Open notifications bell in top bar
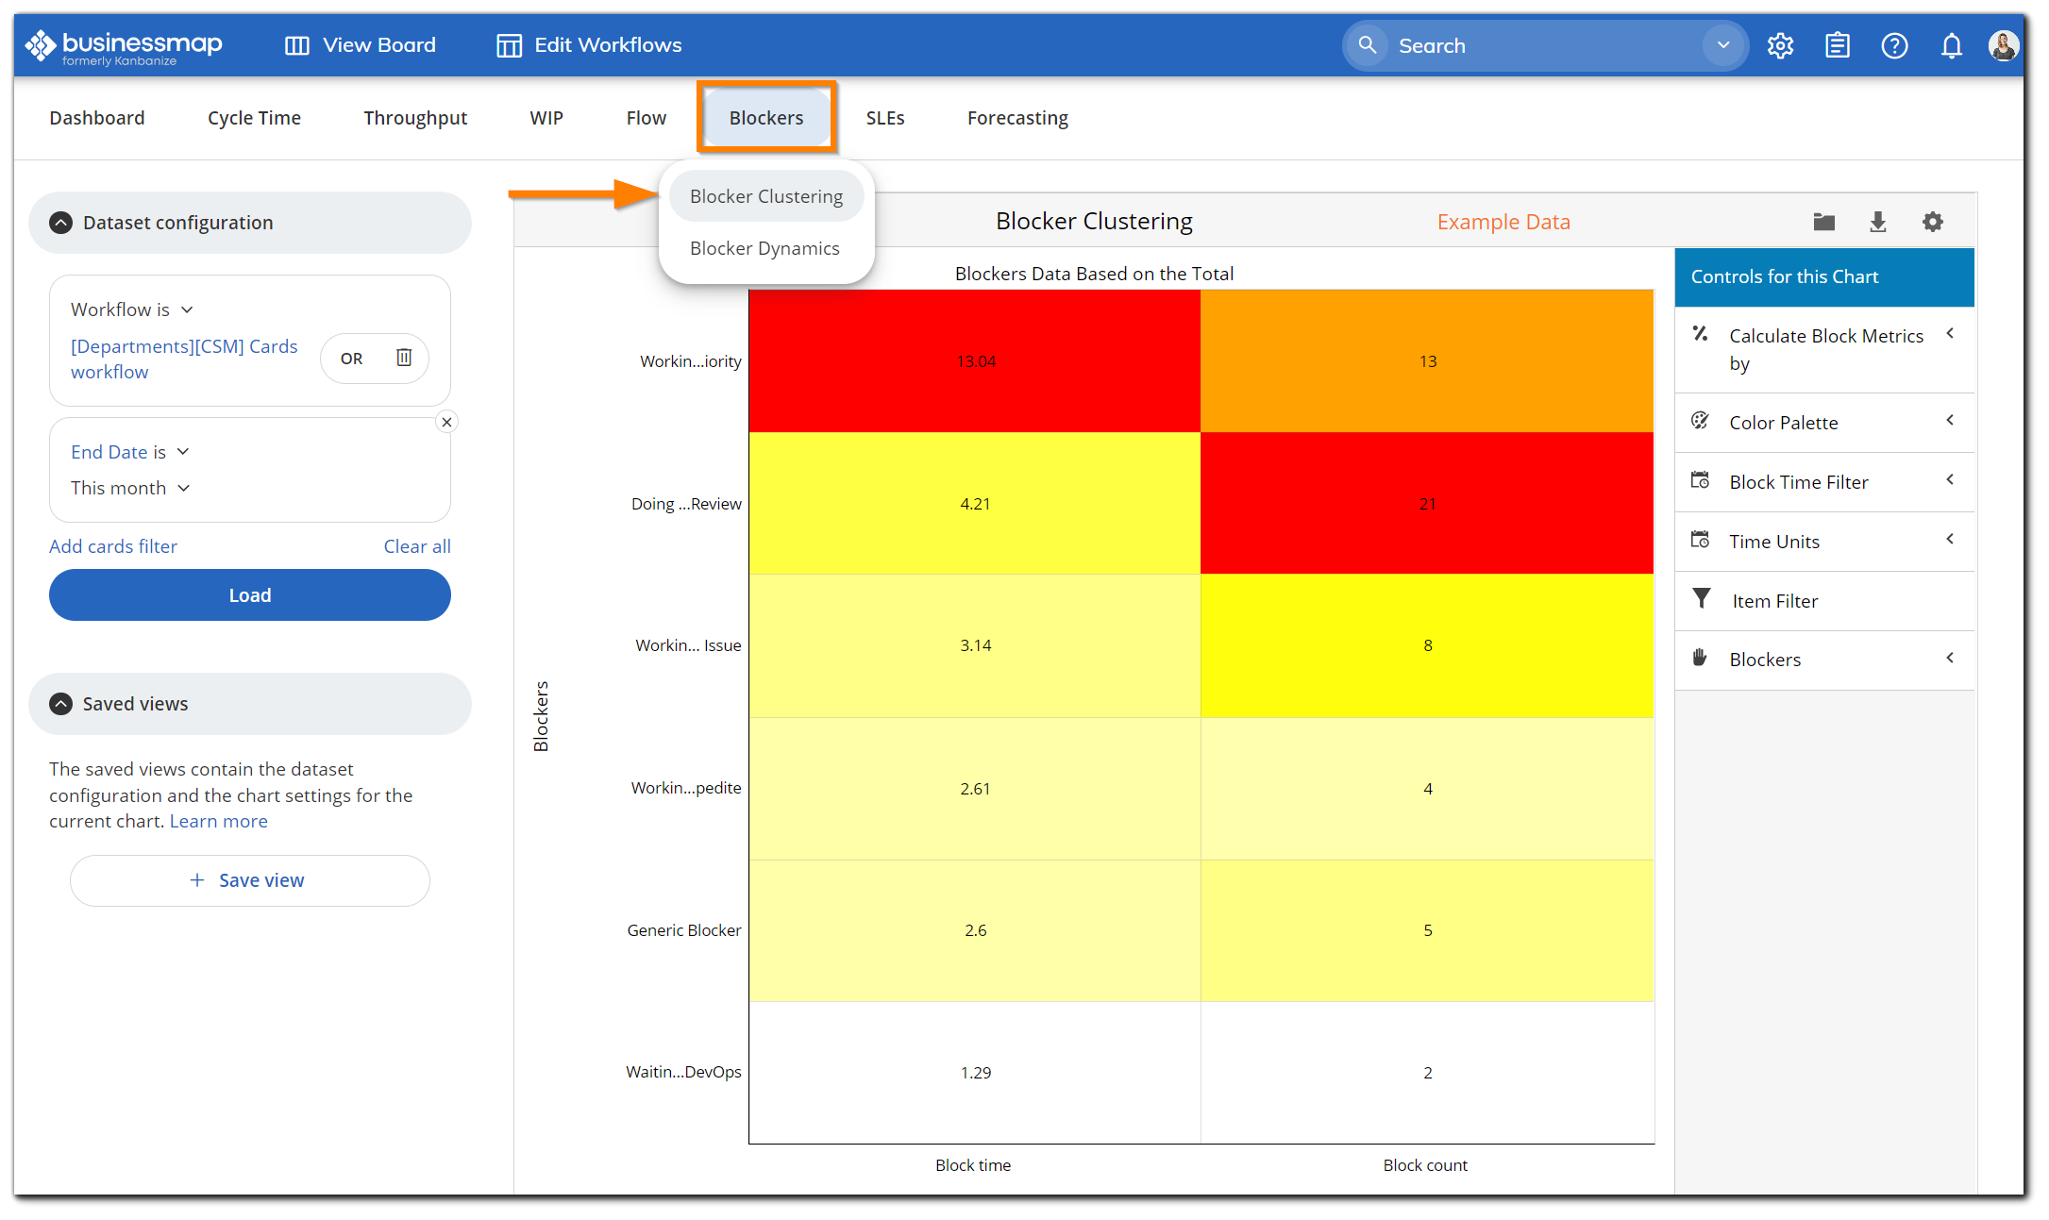2049x1220 pixels. (1951, 44)
